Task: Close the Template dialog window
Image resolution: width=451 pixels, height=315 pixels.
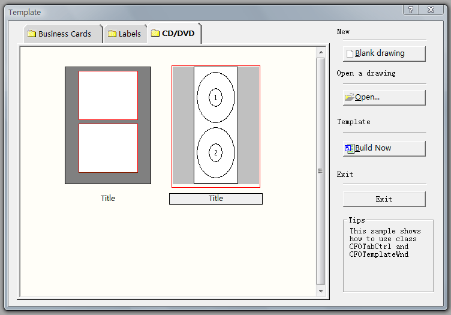Action: click(x=431, y=10)
